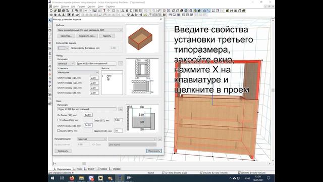
Task: Click the red T text toolbar icon
Action: [x=104, y=11]
